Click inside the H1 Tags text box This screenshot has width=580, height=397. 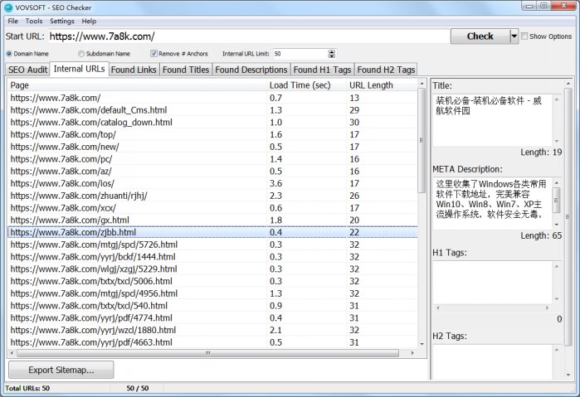tap(493, 283)
